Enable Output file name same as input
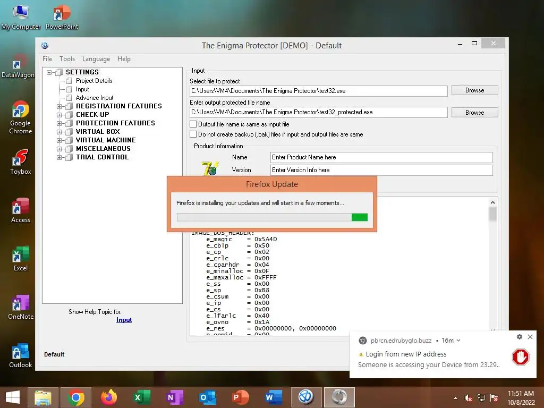This screenshot has width=544, height=408. pyautogui.click(x=193, y=124)
